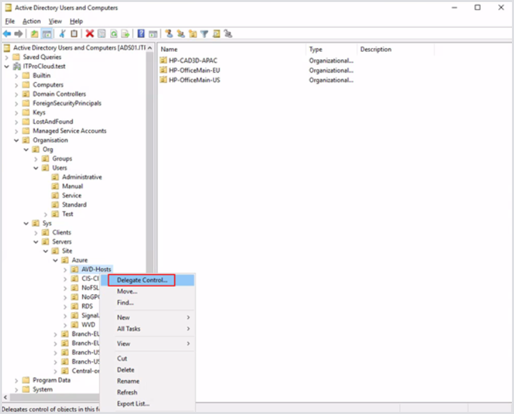514x414 pixels.
Task: Collapse the Organisation tree node
Action: tap(16, 140)
